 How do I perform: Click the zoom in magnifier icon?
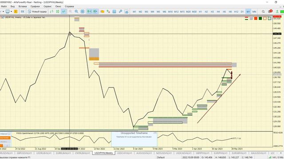[x=71, y=11]
